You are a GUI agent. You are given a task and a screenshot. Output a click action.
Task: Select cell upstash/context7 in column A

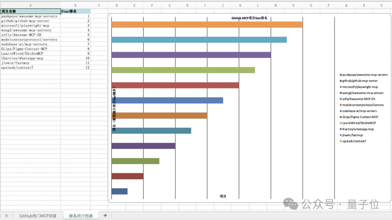coord(30,67)
